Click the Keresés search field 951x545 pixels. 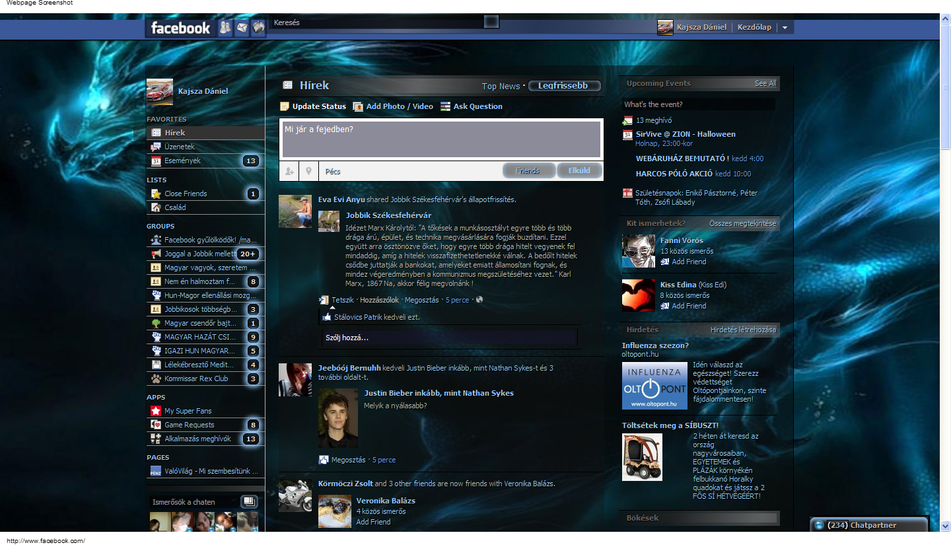(x=376, y=22)
